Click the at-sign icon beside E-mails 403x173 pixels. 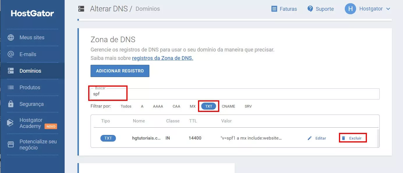pyautogui.click(x=11, y=54)
